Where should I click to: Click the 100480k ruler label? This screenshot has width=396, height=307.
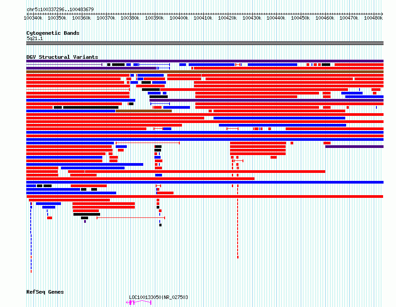pyautogui.click(x=373, y=18)
